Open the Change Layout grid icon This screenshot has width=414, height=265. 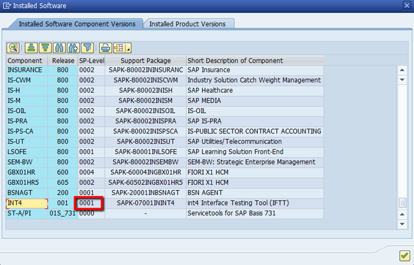coord(119,48)
